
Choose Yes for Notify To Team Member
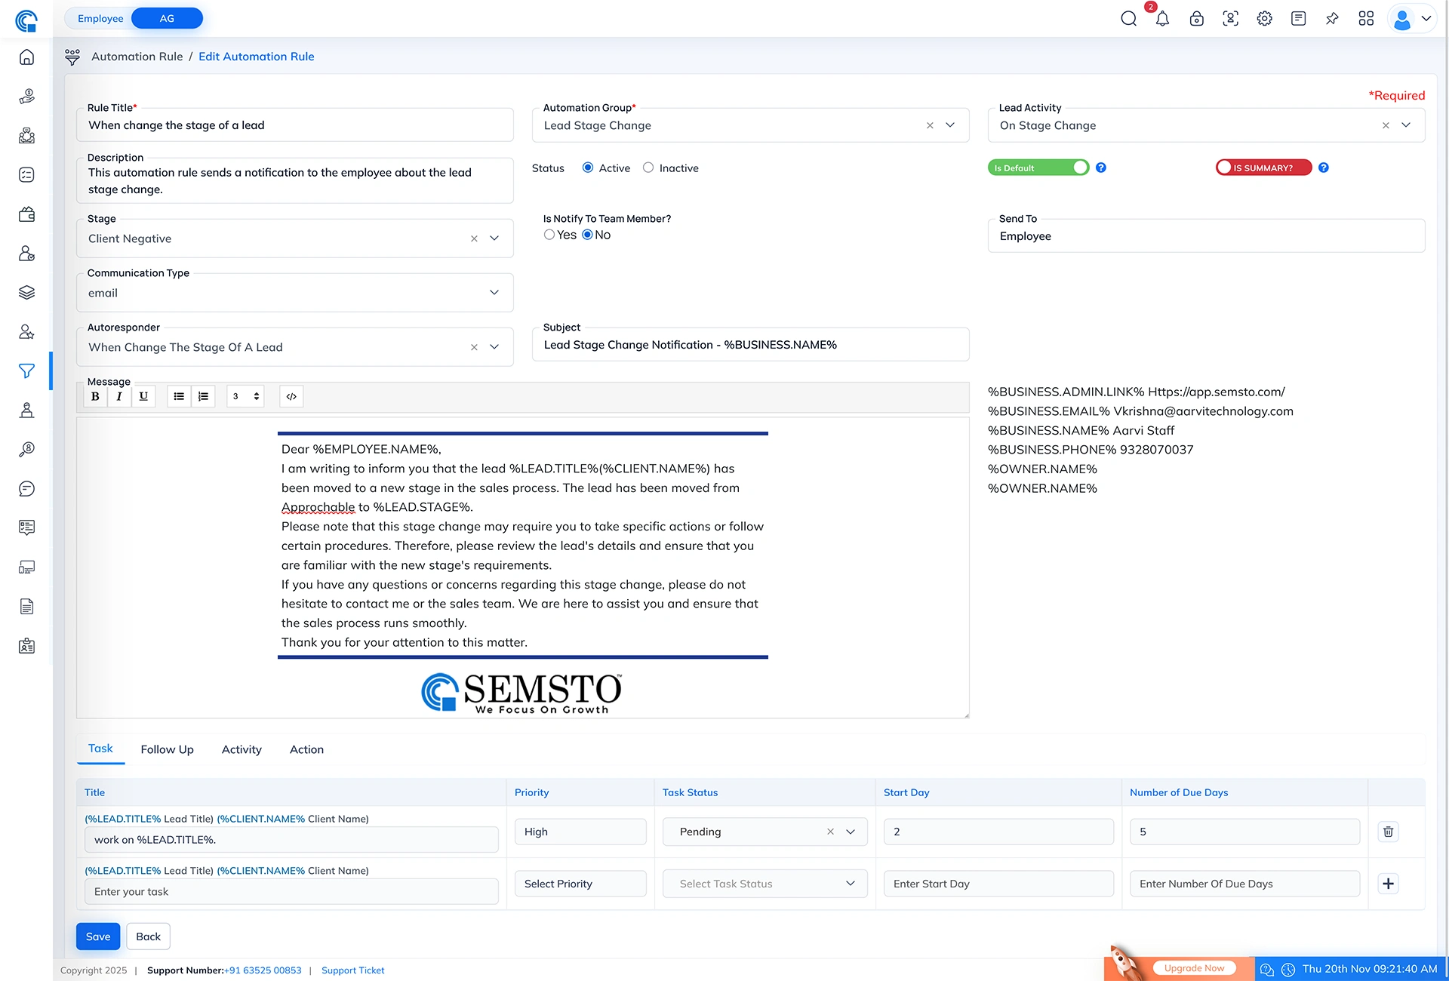[x=549, y=235]
